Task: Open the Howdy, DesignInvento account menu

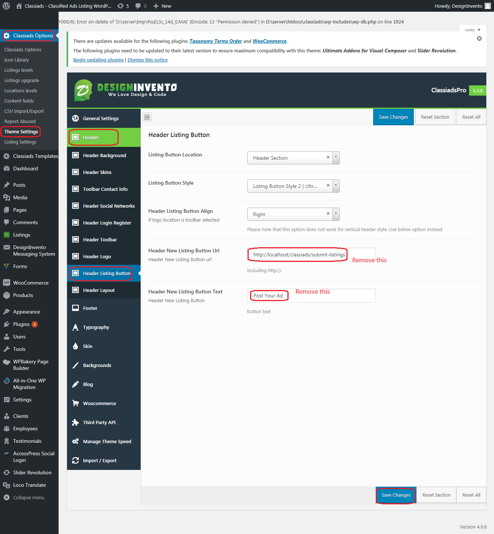Action: tap(463, 6)
